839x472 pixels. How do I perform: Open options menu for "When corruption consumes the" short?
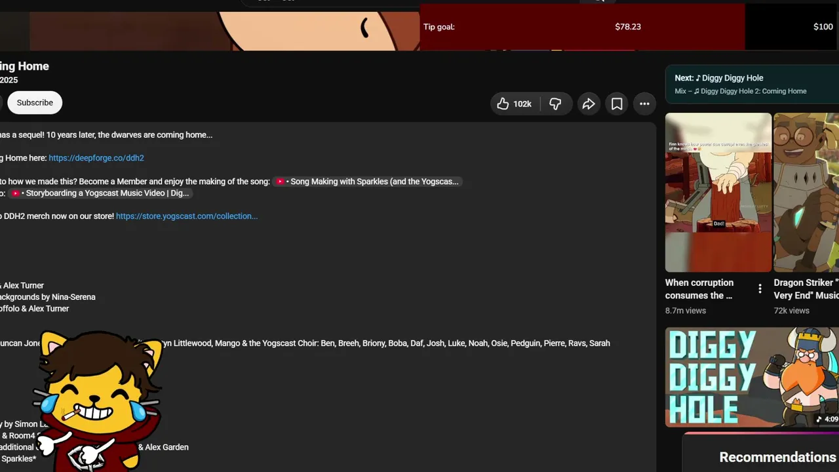(760, 289)
